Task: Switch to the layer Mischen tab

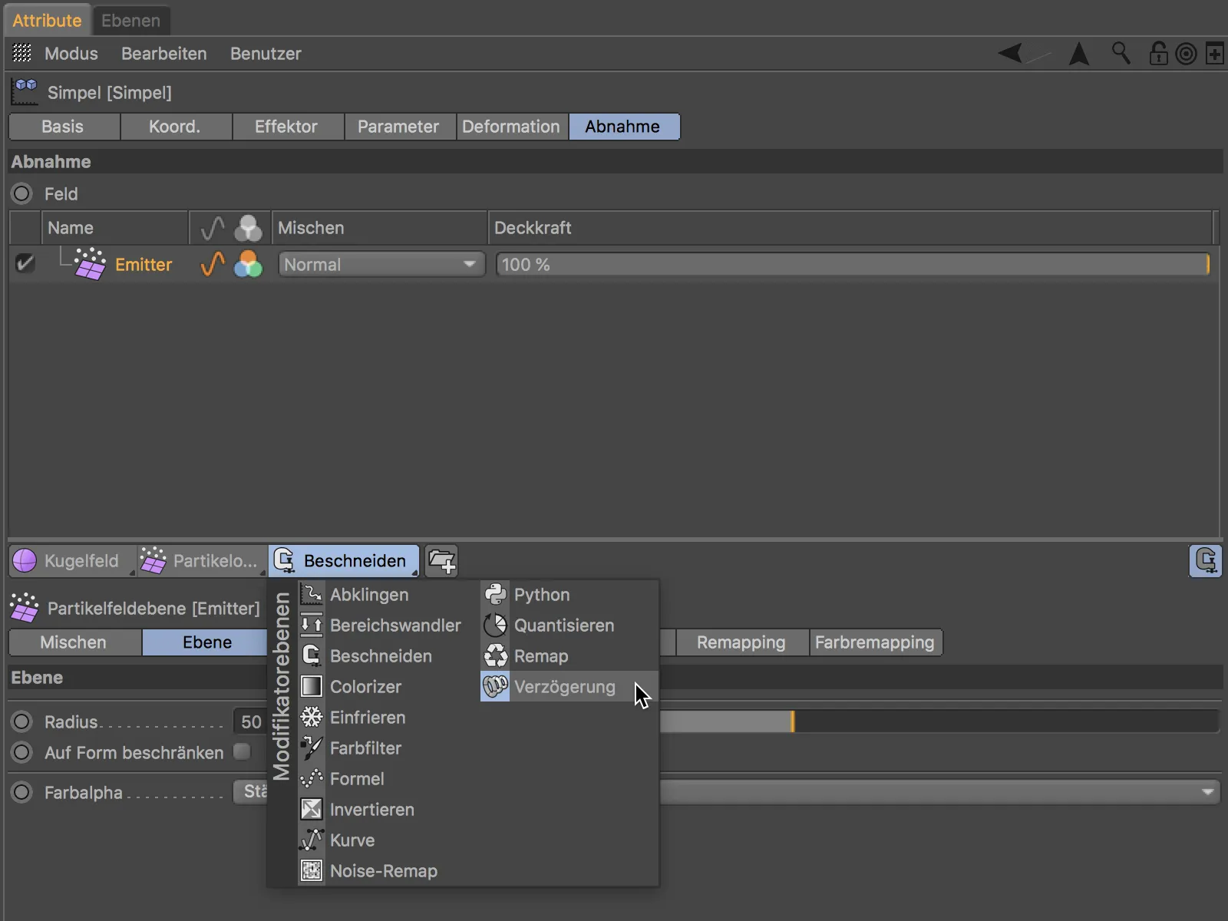Action: point(74,642)
